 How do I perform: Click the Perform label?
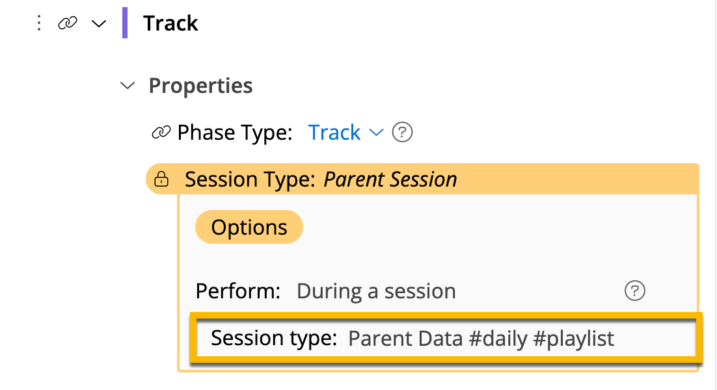click(237, 291)
